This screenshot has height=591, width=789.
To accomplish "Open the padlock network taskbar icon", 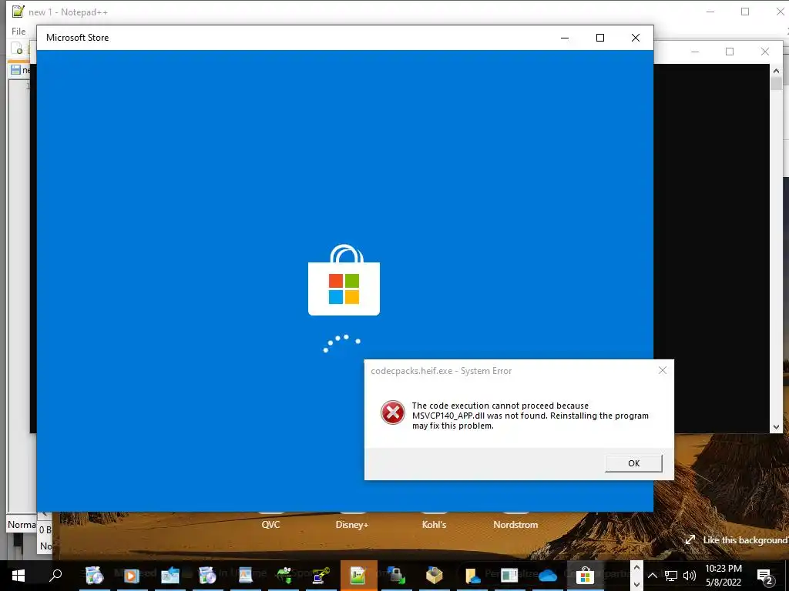I will [397, 576].
